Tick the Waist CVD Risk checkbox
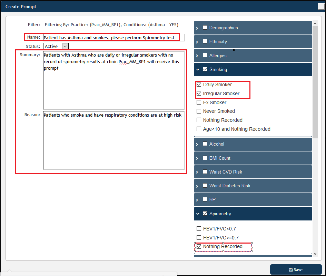The image size is (326, 276). point(205,171)
